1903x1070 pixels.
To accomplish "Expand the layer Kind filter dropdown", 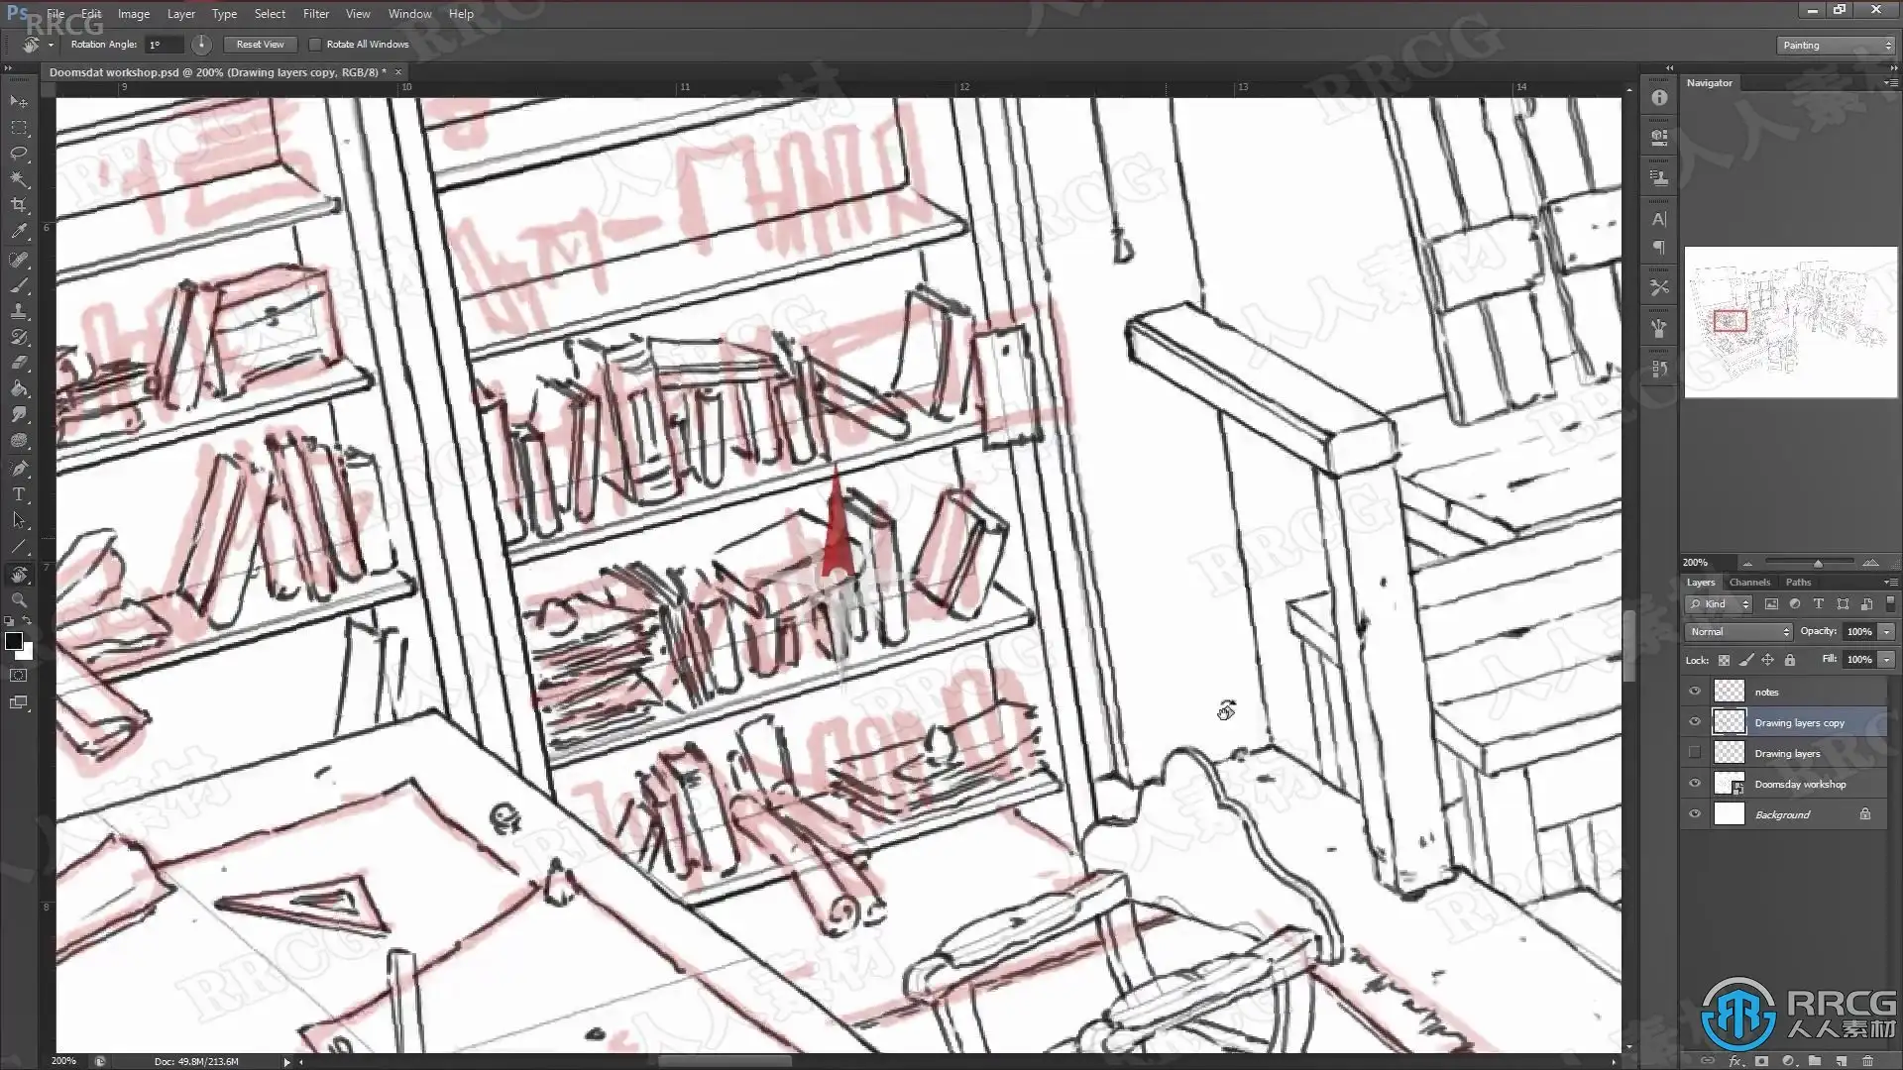I will pyautogui.click(x=1720, y=604).
